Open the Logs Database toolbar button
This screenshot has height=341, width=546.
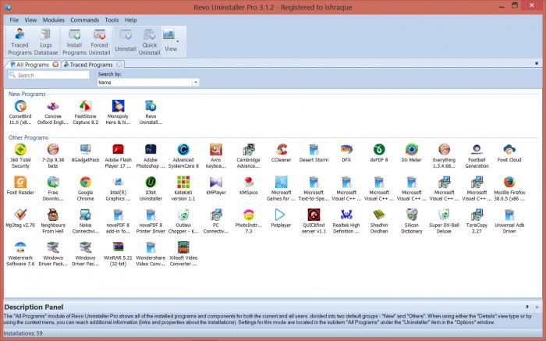[x=45, y=42]
